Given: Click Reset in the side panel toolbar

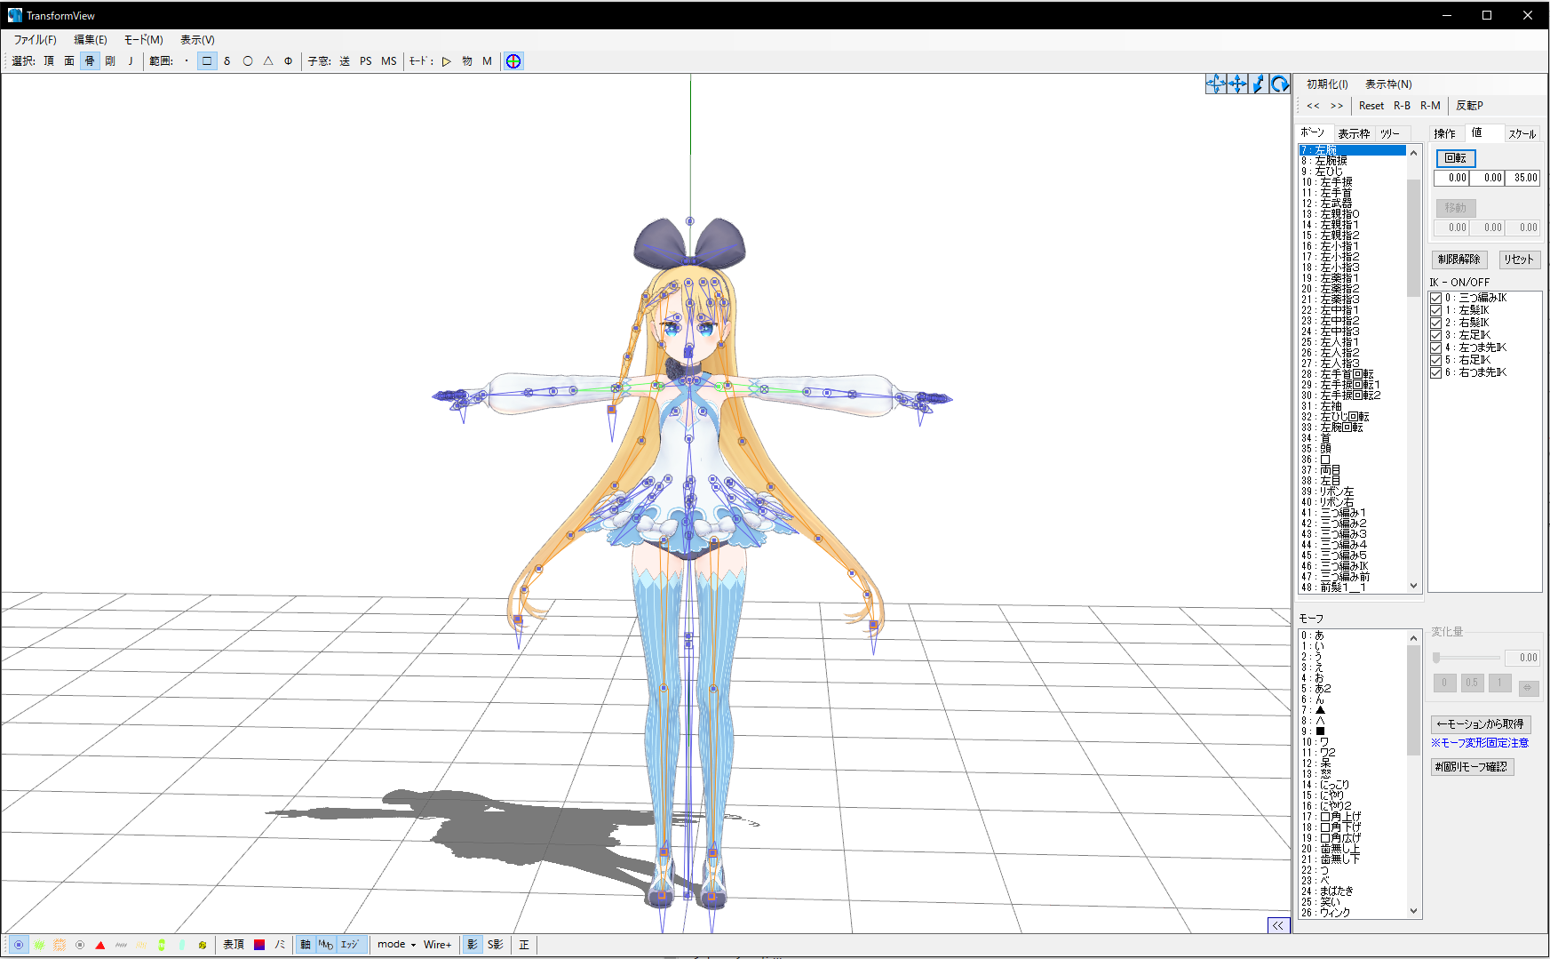Looking at the screenshot, I should click(x=1371, y=106).
